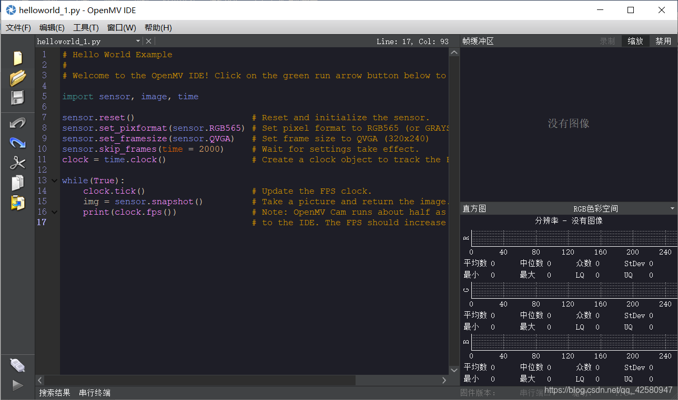Click the sensor.skip_frames(time = 2000) line
The height and width of the screenshot is (400, 678).
(143, 149)
